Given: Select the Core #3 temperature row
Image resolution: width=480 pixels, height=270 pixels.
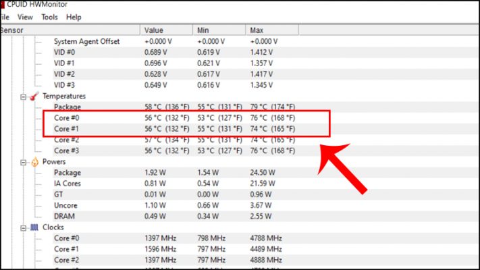Looking at the screenshot, I should point(66,151).
